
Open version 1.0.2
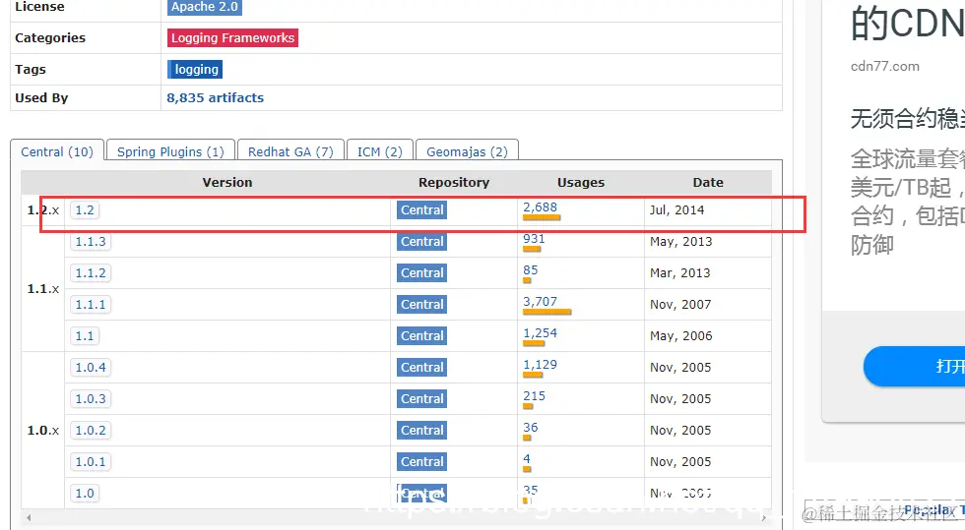(x=91, y=430)
